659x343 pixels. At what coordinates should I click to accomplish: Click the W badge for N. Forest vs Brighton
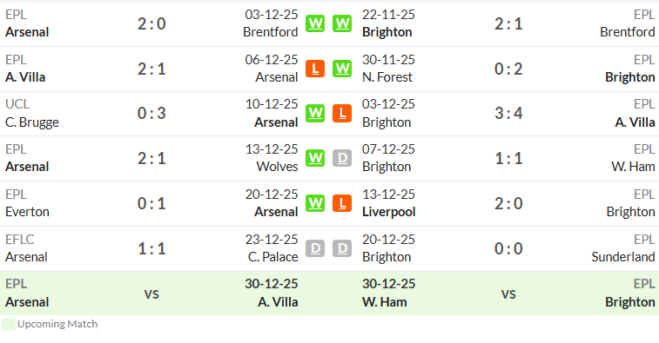(342, 69)
